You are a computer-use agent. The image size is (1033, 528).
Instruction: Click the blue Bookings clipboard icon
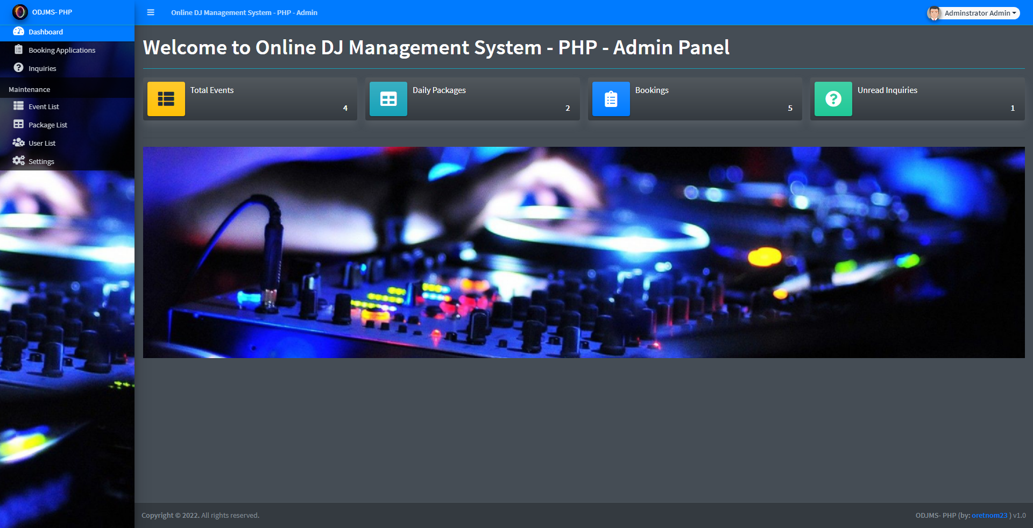(x=611, y=99)
